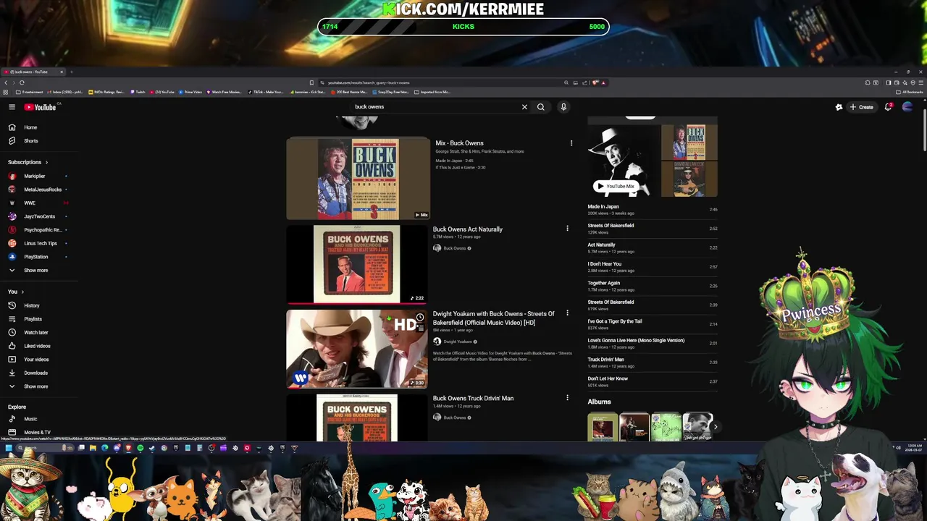Open Liked videos in the sidebar
The image size is (927, 521).
pyautogui.click(x=39, y=346)
